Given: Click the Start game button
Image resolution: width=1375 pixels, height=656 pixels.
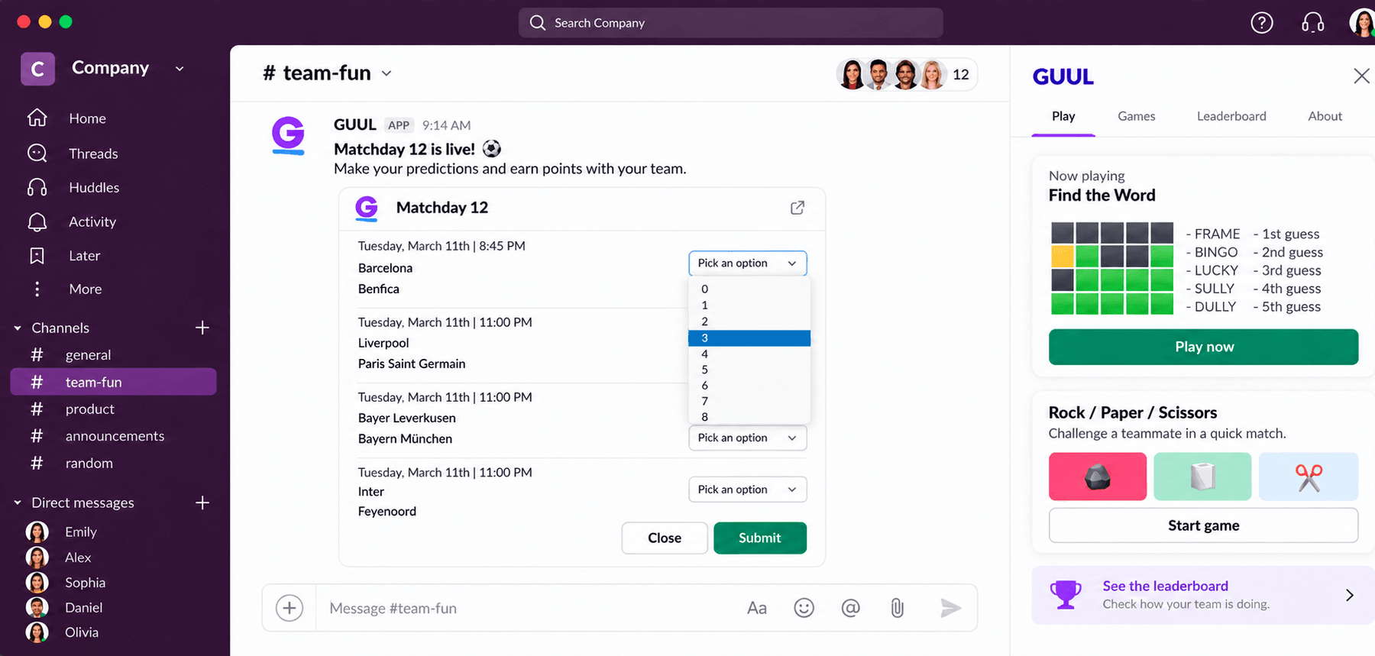Looking at the screenshot, I should click(1203, 525).
